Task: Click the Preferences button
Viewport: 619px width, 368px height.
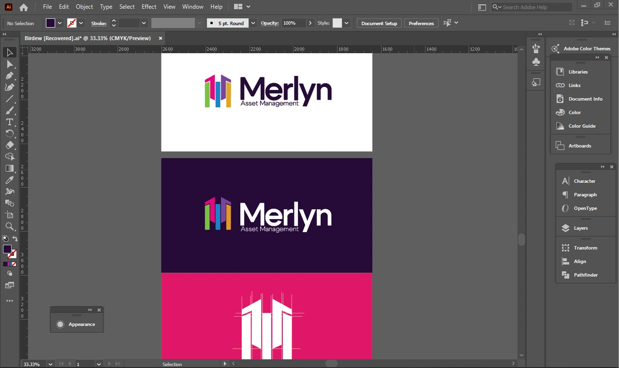Action: click(x=421, y=23)
